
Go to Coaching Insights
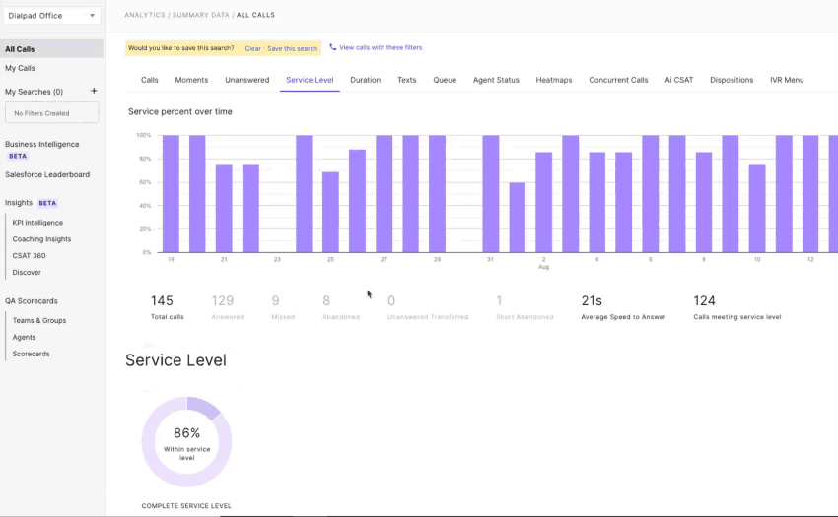[x=41, y=239]
